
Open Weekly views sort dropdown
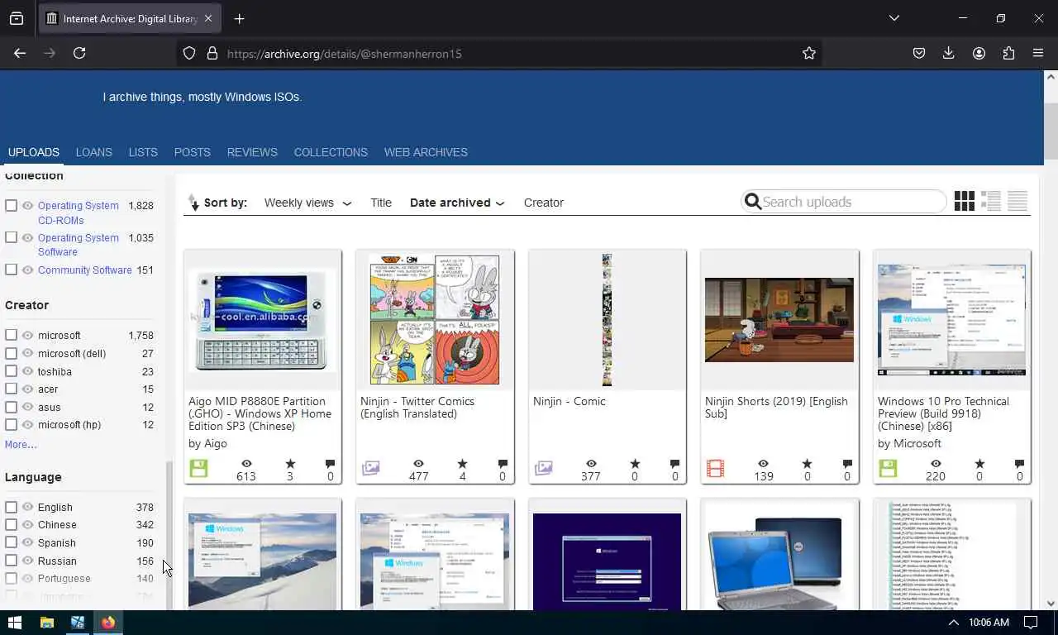pos(307,203)
